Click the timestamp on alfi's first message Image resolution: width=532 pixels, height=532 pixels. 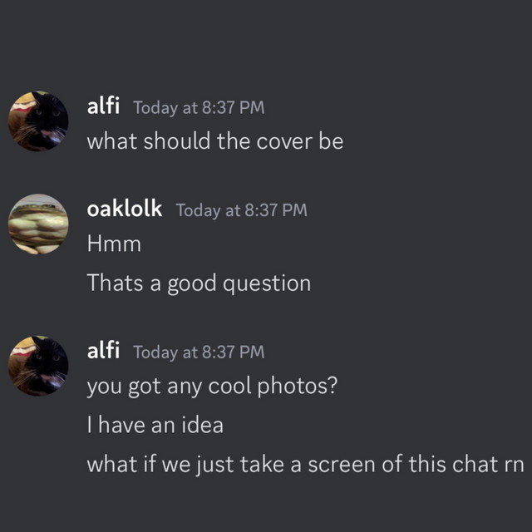[199, 107]
